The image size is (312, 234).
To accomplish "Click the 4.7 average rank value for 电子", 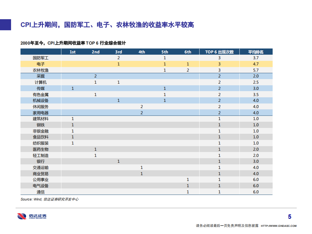I will point(256,64).
